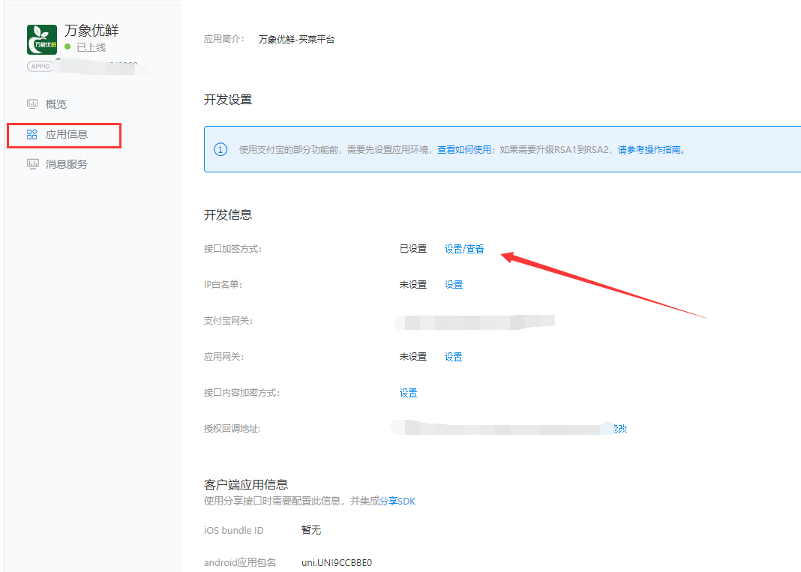Click the 已设置 status for 接口加签方式
Screen dimensions: 801x572
[x=412, y=249]
